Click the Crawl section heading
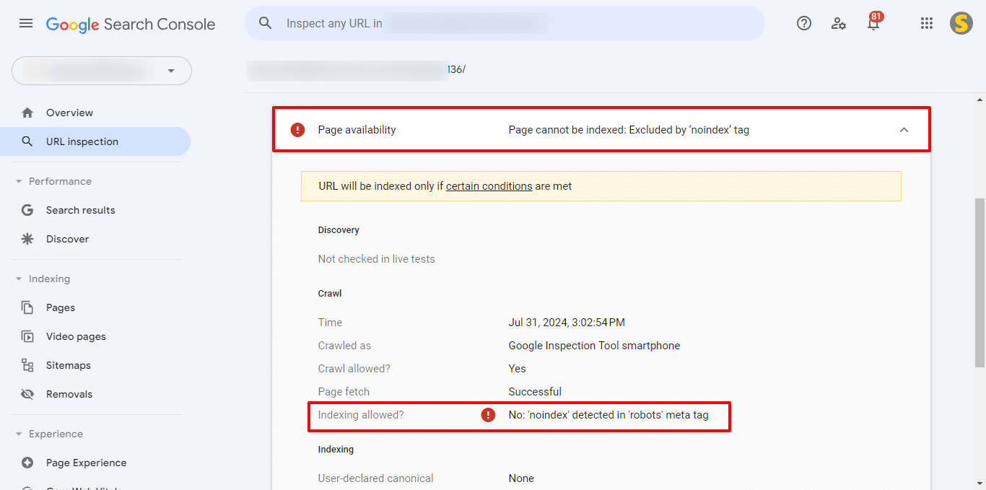Screen dimensions: 986x490 (x=330, y=294)
